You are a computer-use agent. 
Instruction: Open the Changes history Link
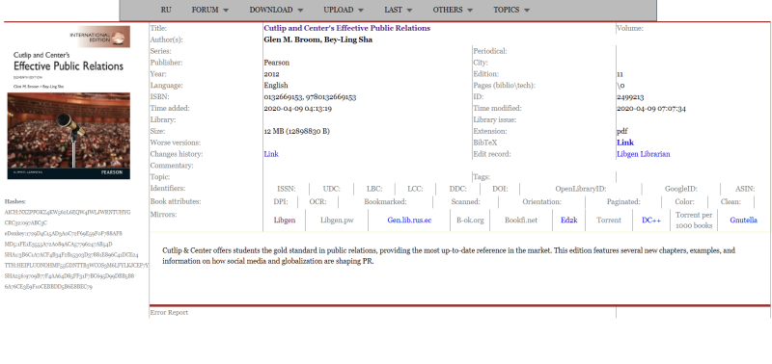[x=271, y=154]
